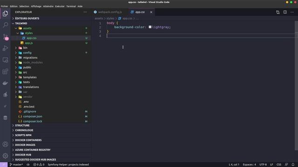Change indentation via Espaces: 4

pos(250,165)
